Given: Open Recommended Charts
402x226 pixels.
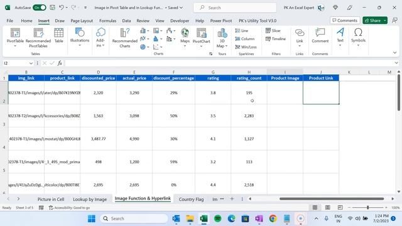Looking at the screenshot, I should 125,38.
